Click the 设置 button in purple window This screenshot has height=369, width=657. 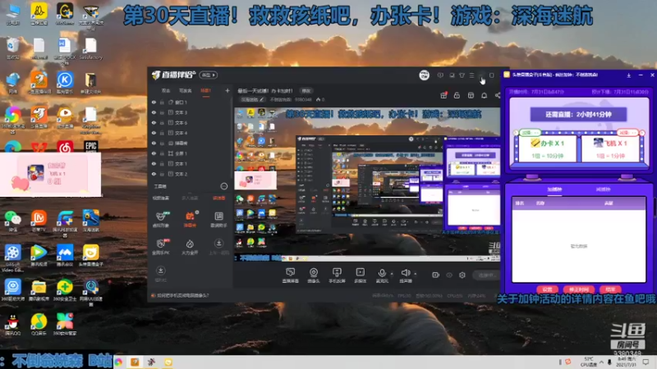(547, 289)
